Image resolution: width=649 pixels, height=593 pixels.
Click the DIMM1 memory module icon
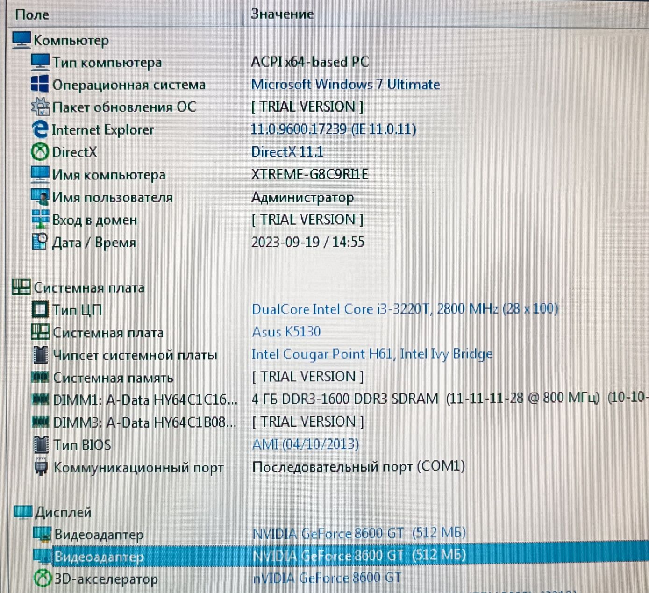[x=40, y=400]
